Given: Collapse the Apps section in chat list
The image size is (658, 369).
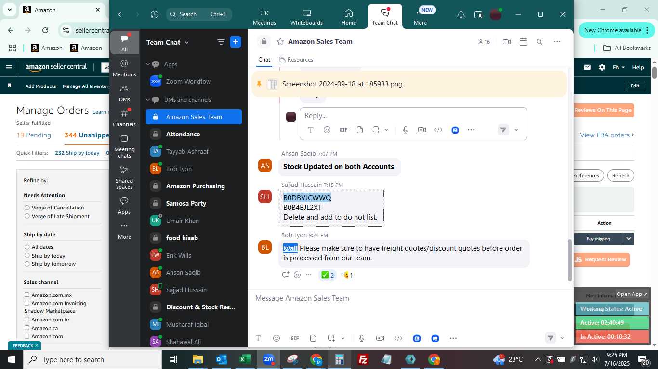Looking at the screenshot, I should tap(148, 64).
